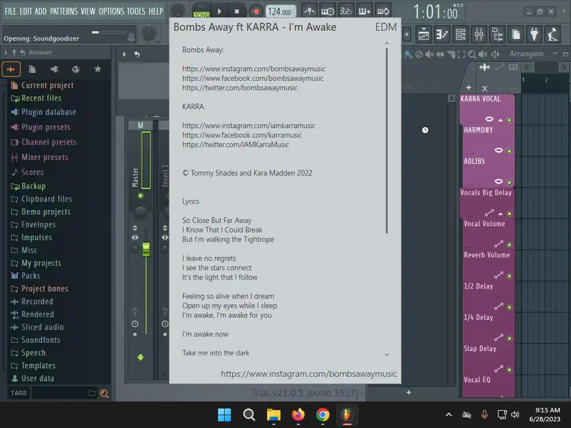Toggle the KARRA VOCAL track mute LED

pos(509,120)
